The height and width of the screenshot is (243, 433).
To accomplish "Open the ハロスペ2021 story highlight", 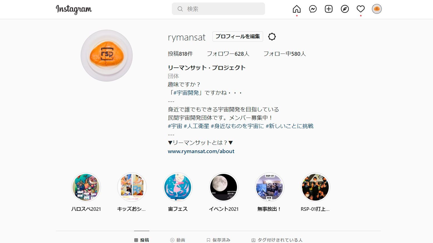I will 86,192.
